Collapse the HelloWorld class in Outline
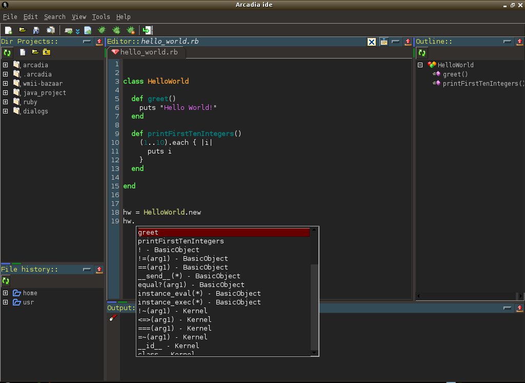Image resolution: width=525 pixels, height=383 pixels. pos(420,65)
